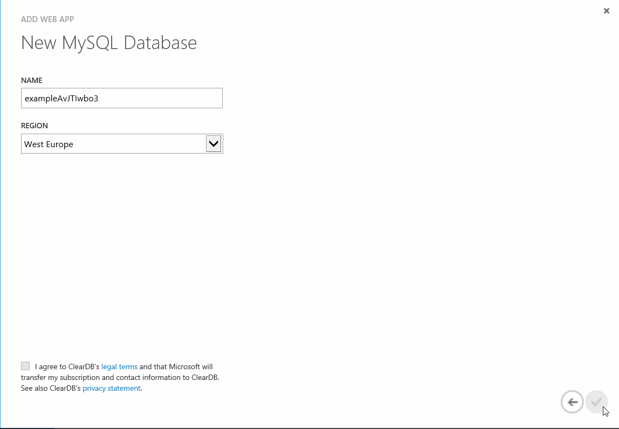Tick the subscription transfer consent box
Screen dimensions: 619x429
click(x=25, y=365)
